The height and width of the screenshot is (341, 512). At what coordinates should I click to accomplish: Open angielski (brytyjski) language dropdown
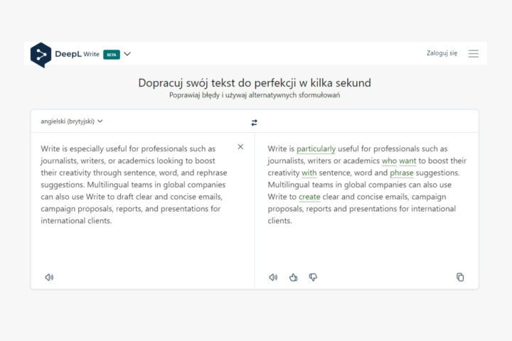click(72, 121)
